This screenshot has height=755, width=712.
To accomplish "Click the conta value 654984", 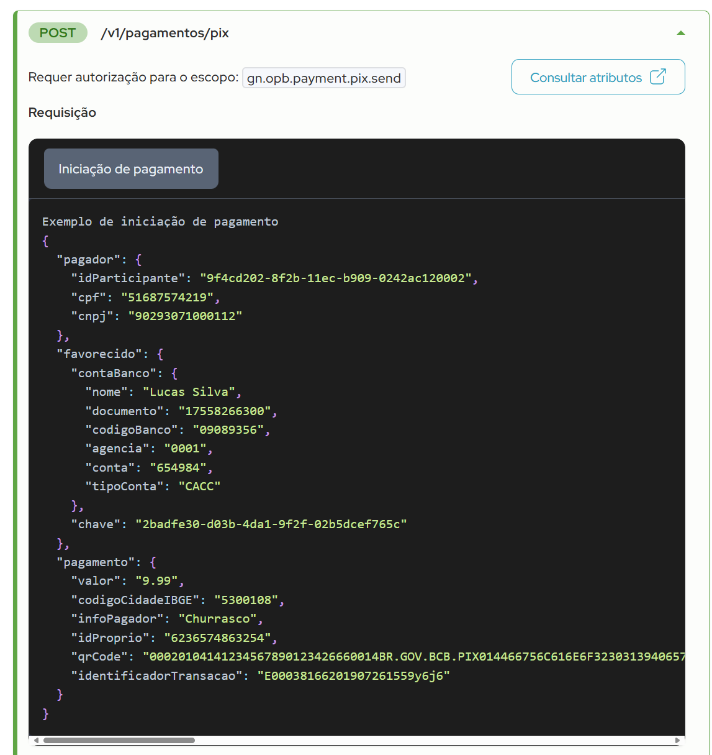I will (x=178, y=467).
